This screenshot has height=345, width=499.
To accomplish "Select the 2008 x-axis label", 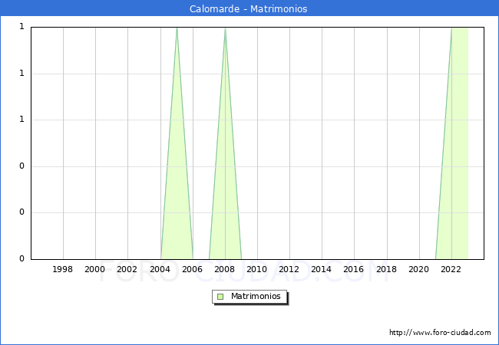I will 225,269.
